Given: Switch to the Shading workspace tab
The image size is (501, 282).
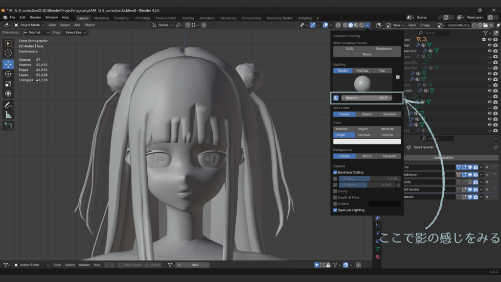Looking at the screenshot, I should 187,17.
